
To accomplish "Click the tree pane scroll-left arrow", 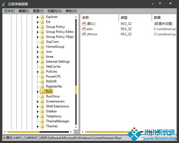I will [5, 132].
